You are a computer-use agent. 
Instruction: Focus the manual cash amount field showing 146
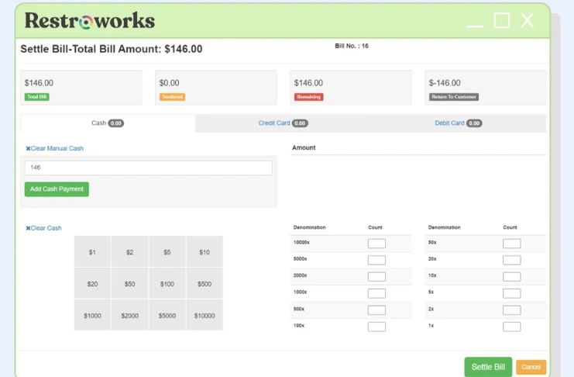tap(148, 168)
